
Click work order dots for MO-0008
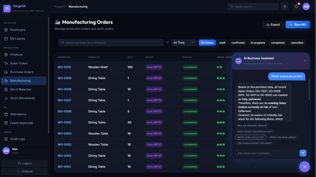click(x=221, y=89)
